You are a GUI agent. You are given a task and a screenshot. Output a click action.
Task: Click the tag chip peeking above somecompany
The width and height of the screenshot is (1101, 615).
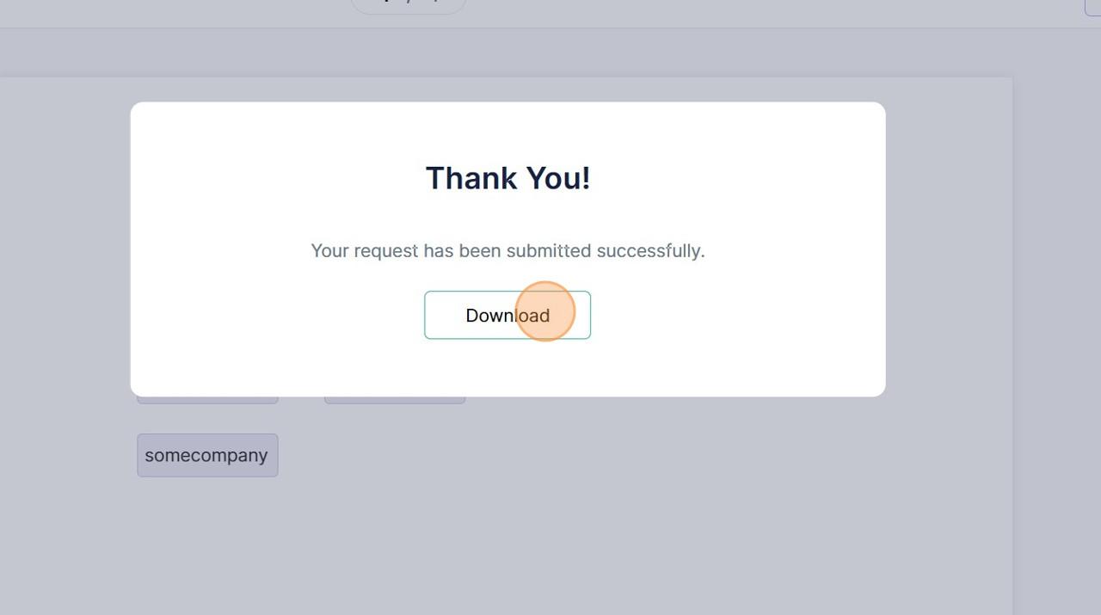(x=207, y=400)
